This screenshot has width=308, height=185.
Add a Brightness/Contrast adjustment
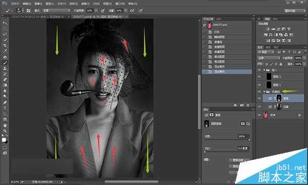268,29
